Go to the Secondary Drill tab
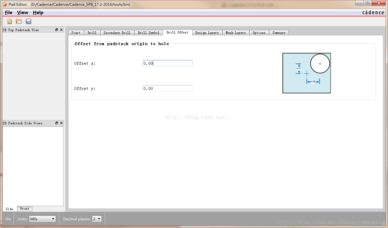The width and height of the screenshot is (388, 228). pos(117,33)
